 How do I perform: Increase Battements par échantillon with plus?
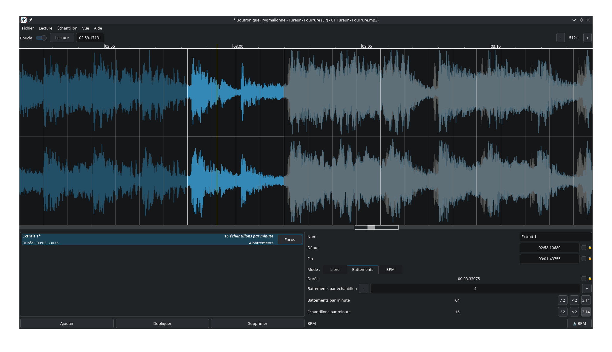click(587, 288)
